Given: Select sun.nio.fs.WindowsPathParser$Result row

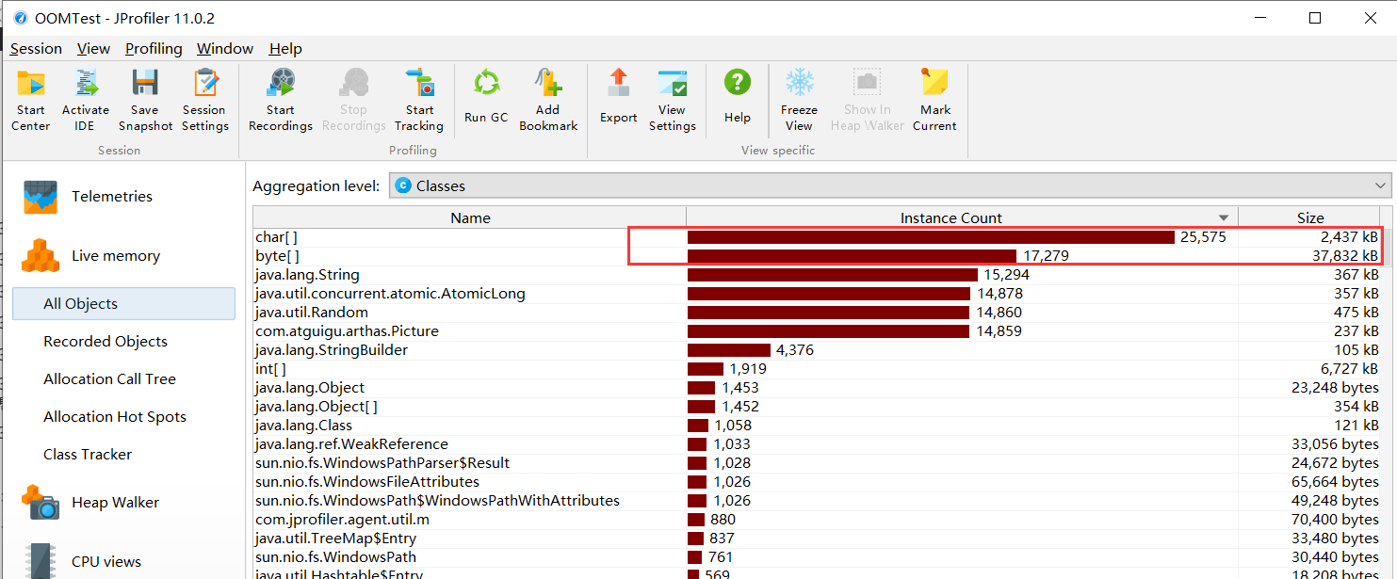Looking at the screenshot, I should (x=817, y=463).
